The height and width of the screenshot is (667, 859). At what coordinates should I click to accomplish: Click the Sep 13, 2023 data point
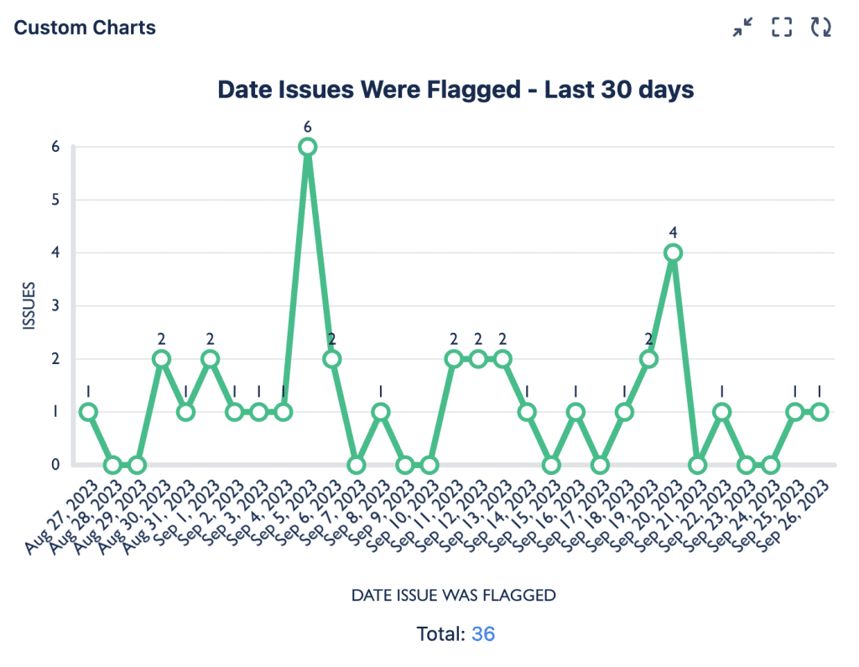tap(502, 359)
